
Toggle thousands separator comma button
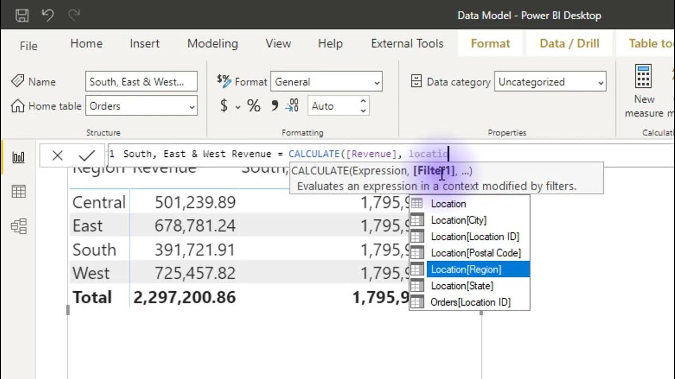click(274, 106)
